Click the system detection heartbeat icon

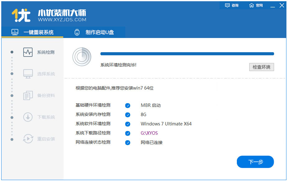pos(28,52)
